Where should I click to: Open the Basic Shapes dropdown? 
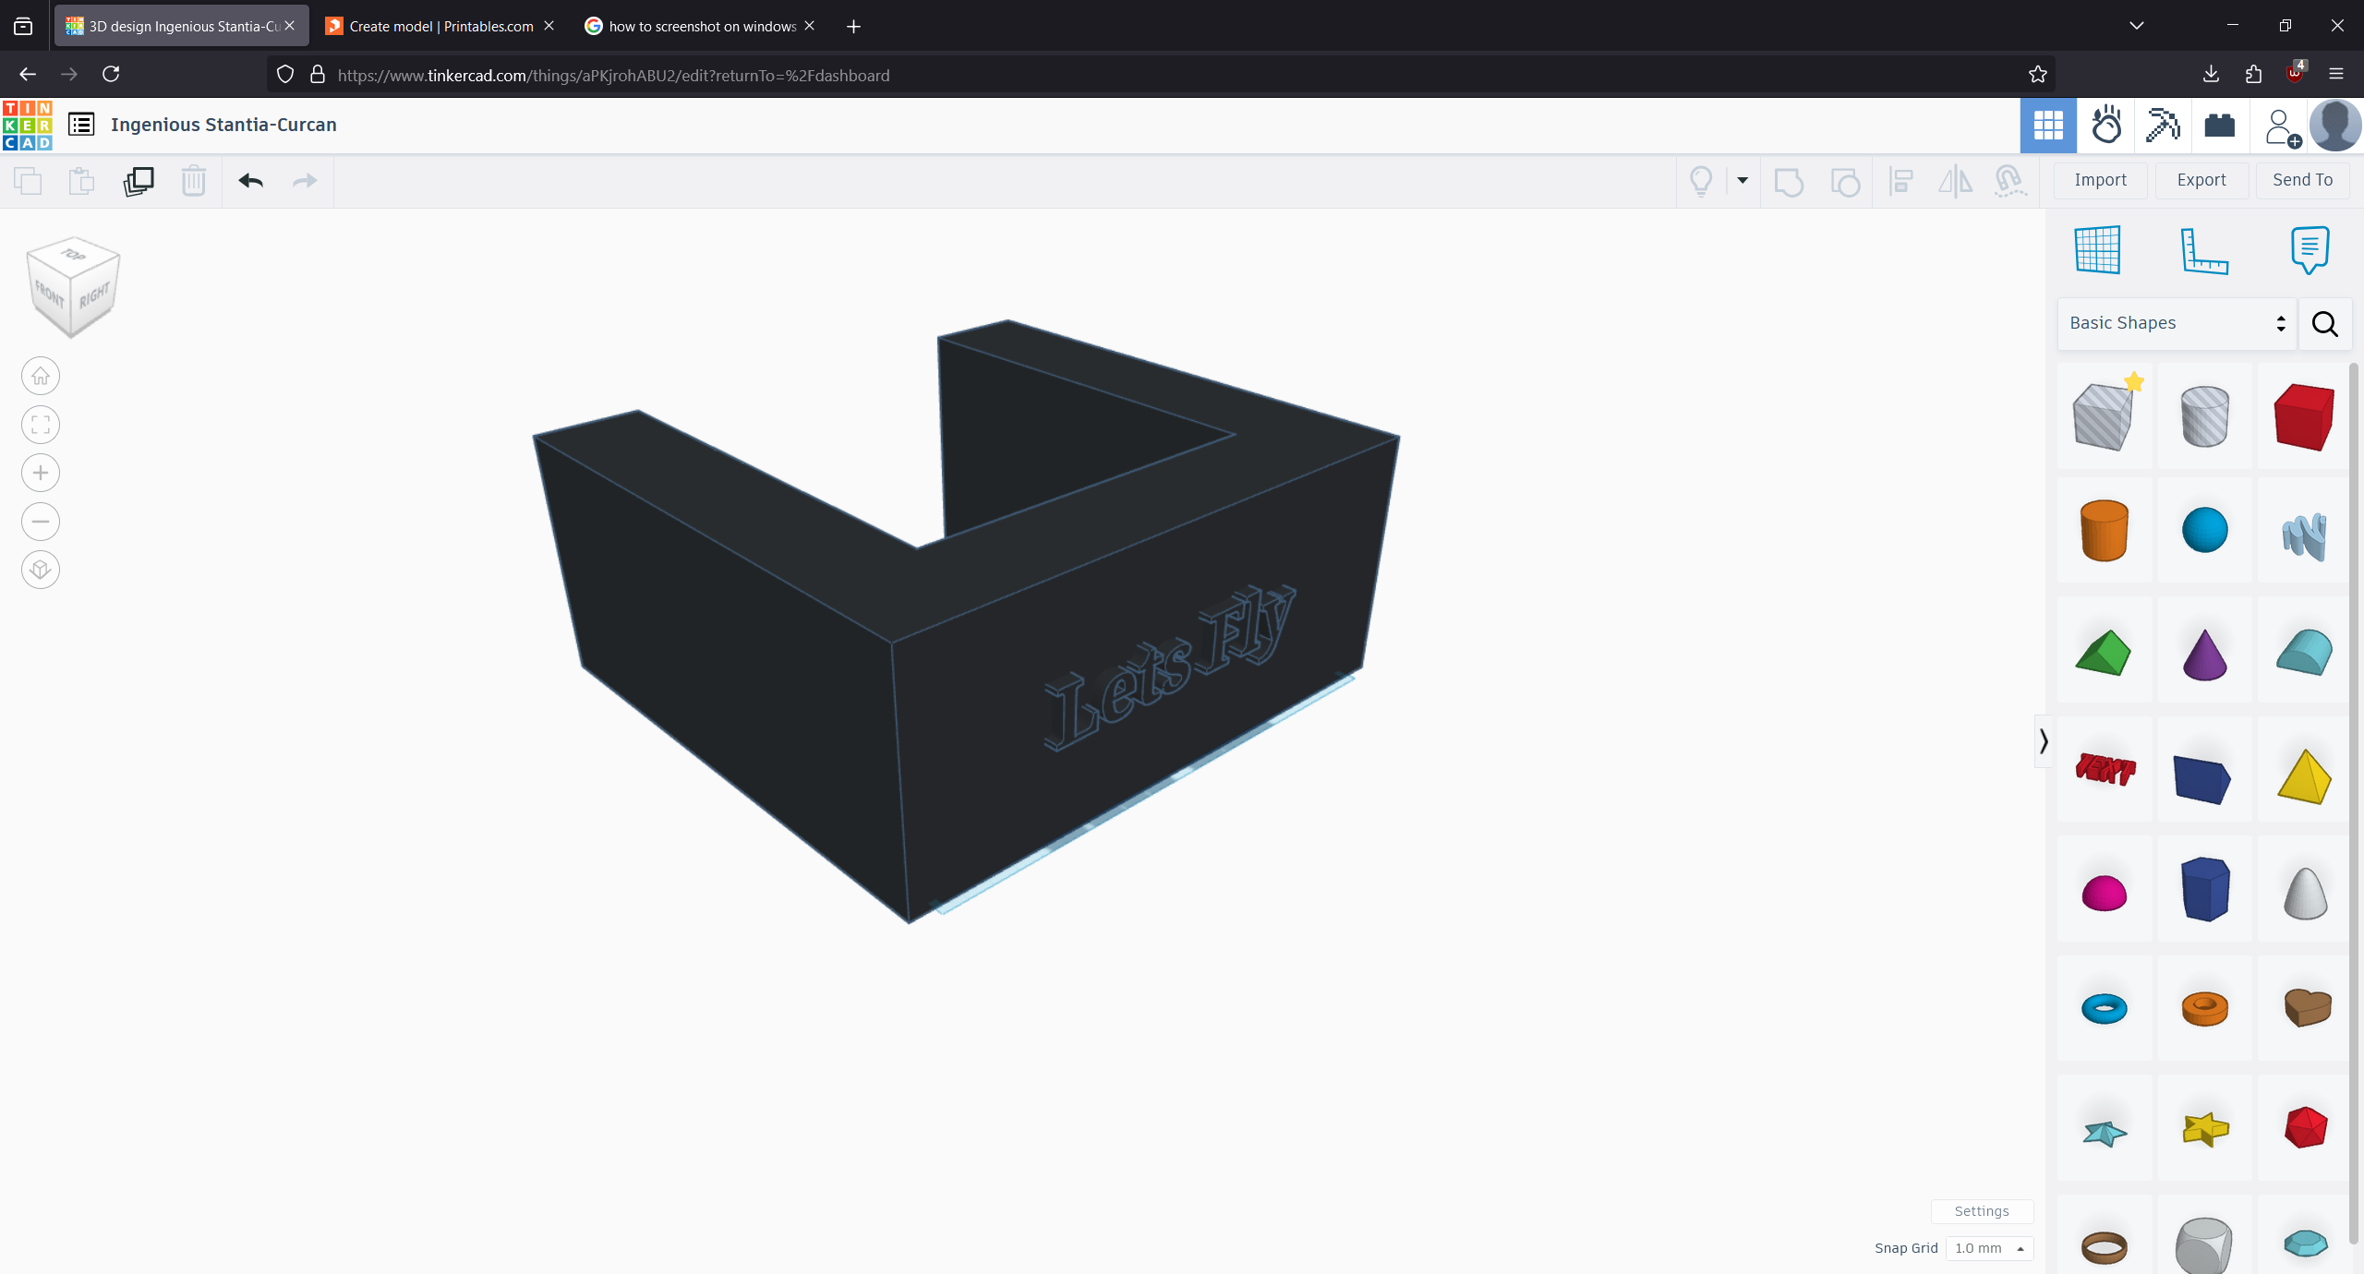click(2177, 324)
